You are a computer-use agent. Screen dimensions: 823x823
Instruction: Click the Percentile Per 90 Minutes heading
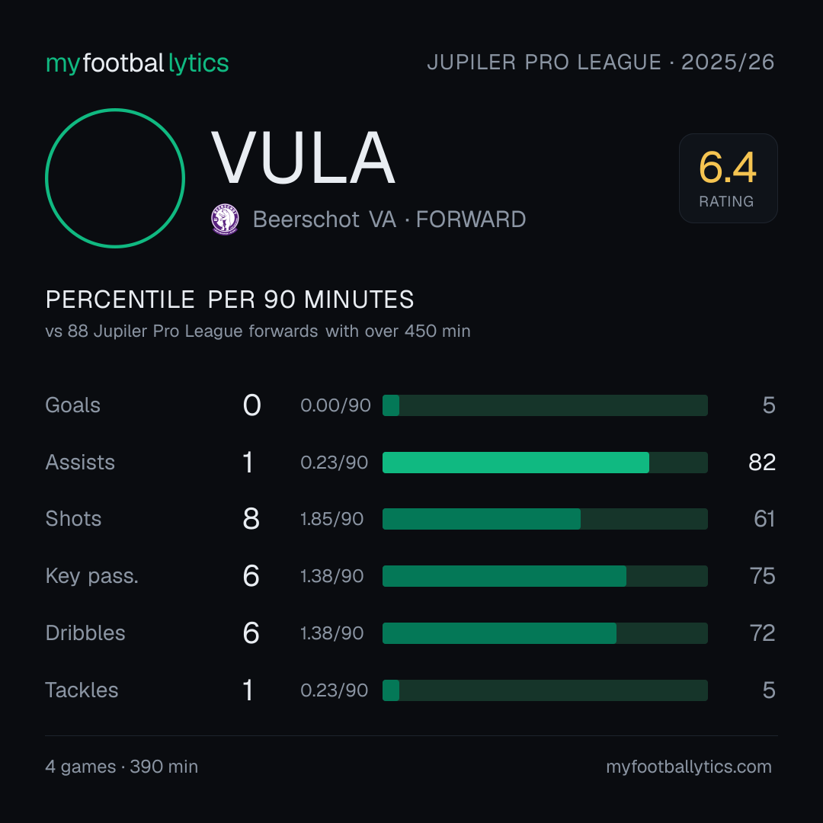coord(230,299)
